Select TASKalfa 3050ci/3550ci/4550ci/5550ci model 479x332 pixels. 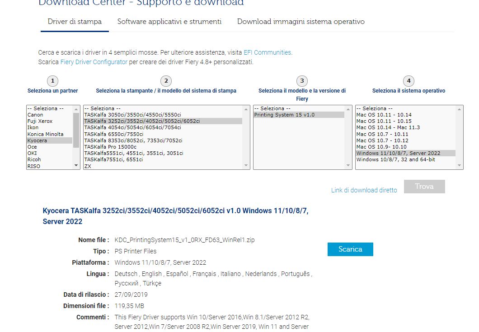tap(163, 115)
